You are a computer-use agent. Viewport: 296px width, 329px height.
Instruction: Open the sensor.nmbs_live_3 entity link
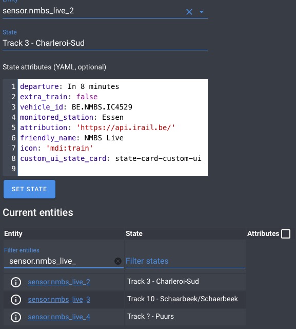pos(59,299)
